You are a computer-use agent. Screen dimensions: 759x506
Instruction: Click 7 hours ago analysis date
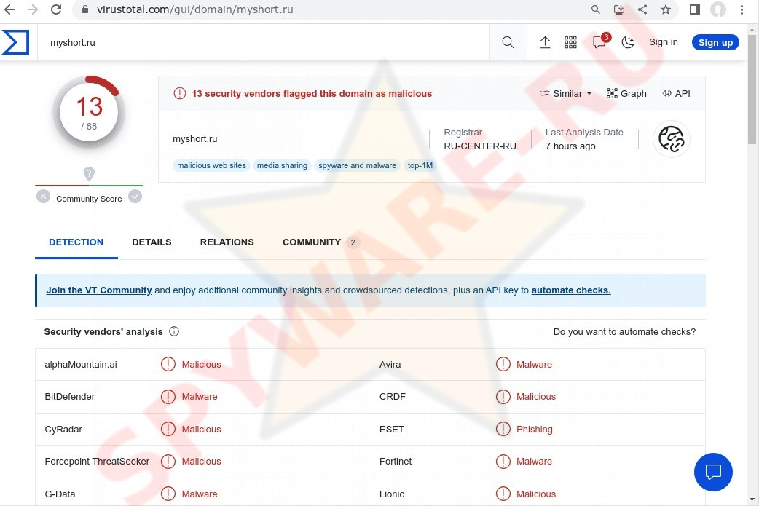pyautogui.click(x=570, y=146)
